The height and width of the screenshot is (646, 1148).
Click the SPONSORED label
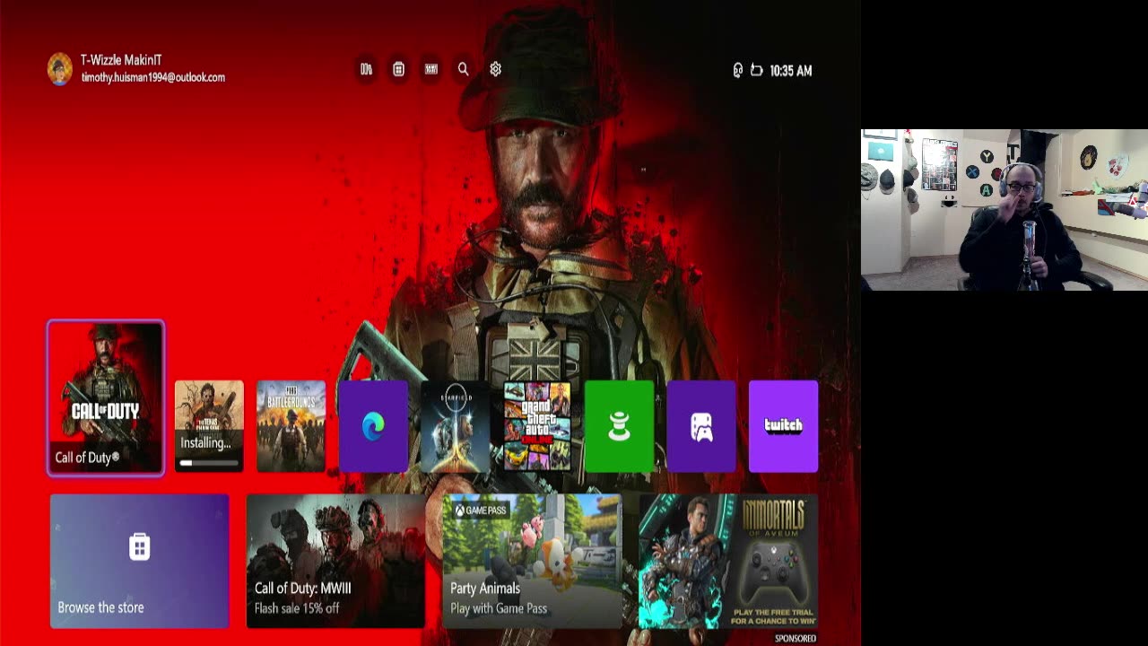[x=796, y=638]
